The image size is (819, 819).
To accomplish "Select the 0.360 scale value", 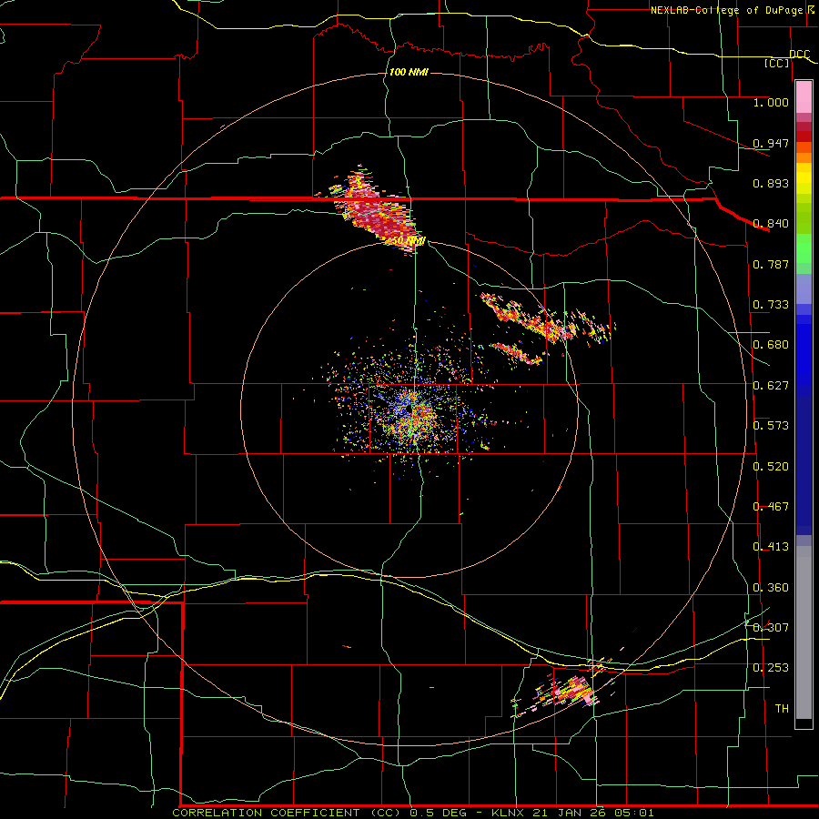I will pos(771,588).
